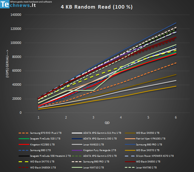Click x-axis tick label 2
The image size is (194, 172).
(66, 117)
